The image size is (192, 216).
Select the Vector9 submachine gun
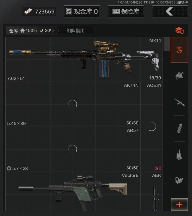pyautogui.click(x=73, y=191)
